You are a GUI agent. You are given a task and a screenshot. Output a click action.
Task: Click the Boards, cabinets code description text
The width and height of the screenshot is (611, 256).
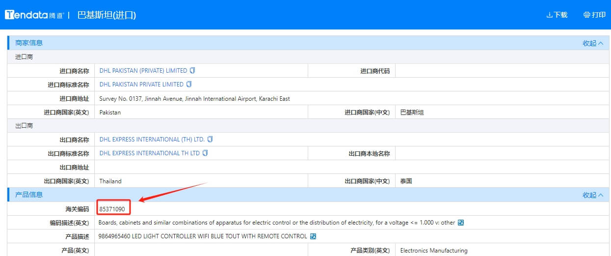277,223
